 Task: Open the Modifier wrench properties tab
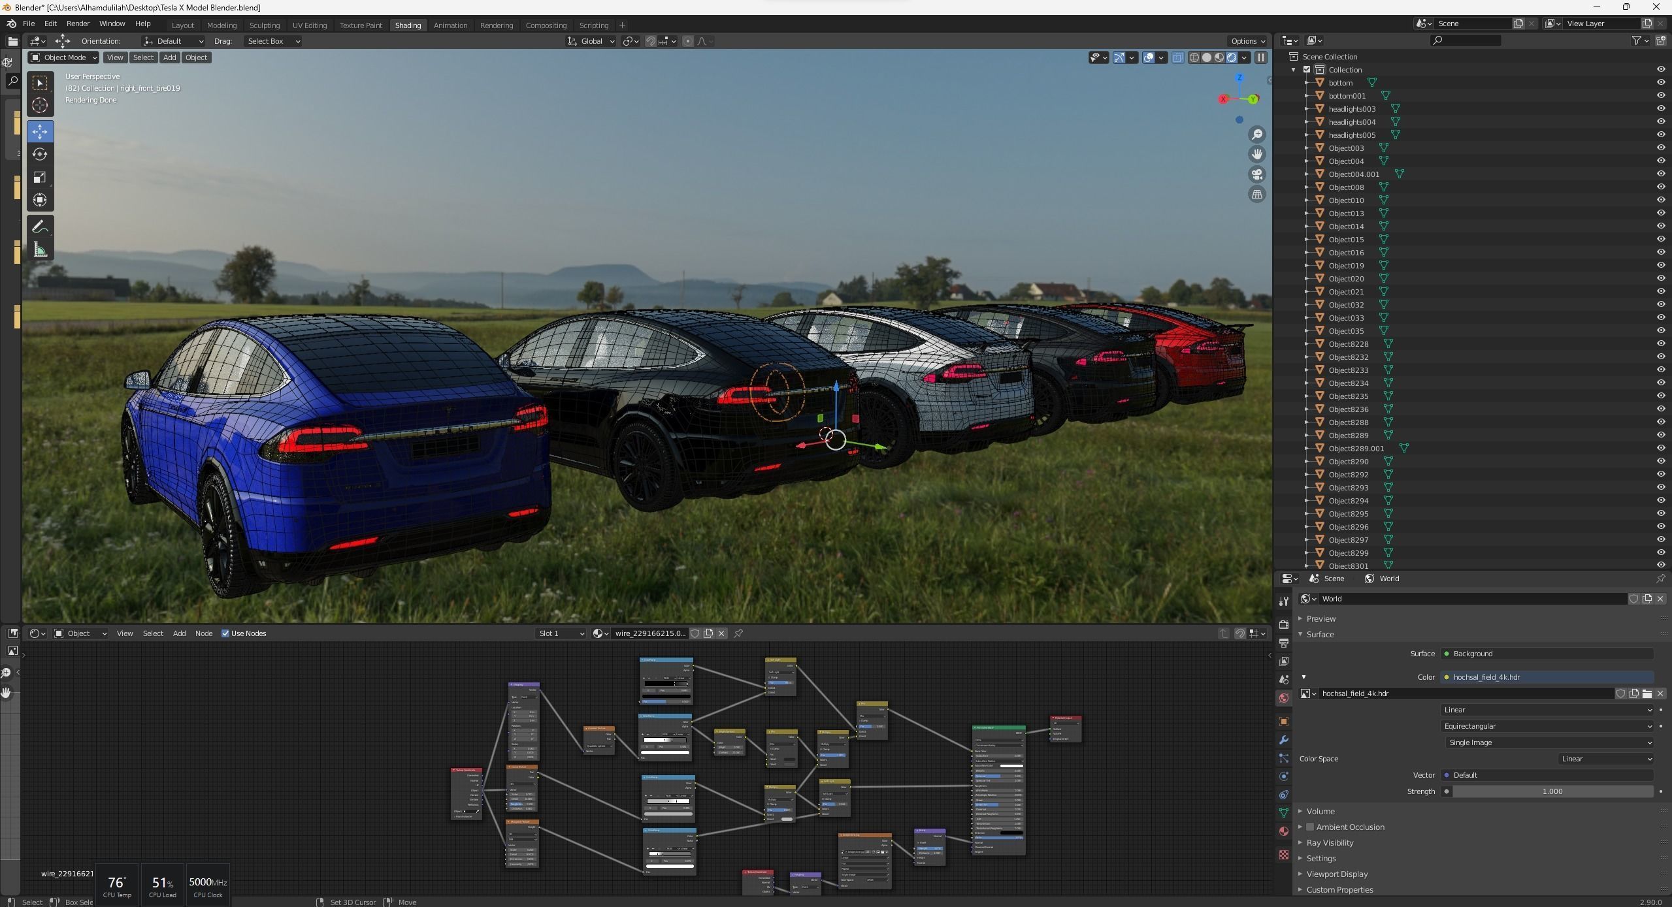[x=1283, y=740]
